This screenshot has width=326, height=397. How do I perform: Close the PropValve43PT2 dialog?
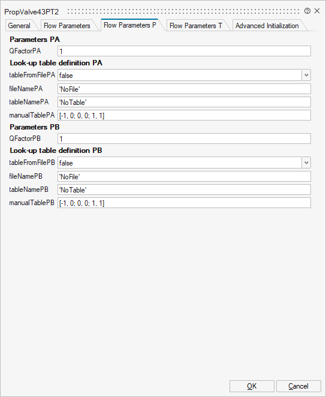317,11
